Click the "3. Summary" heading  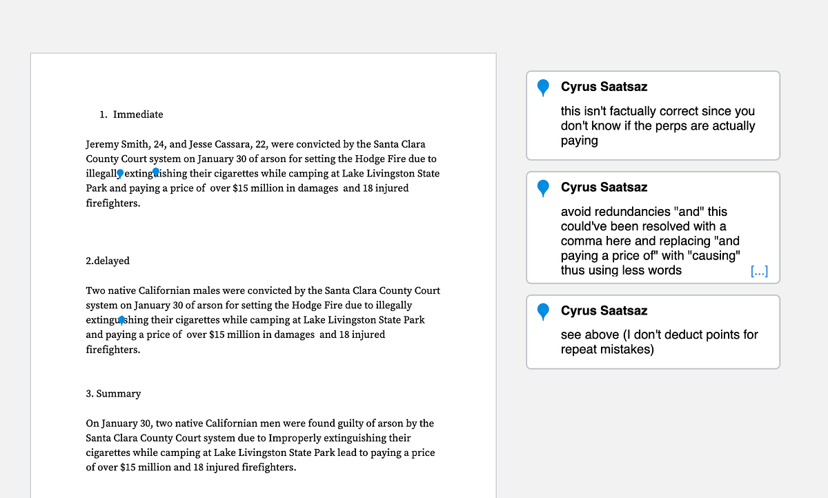click(x=113, y=394)
